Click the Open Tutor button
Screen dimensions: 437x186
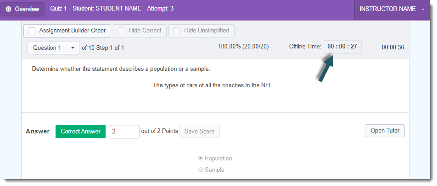tap(385, 131)
